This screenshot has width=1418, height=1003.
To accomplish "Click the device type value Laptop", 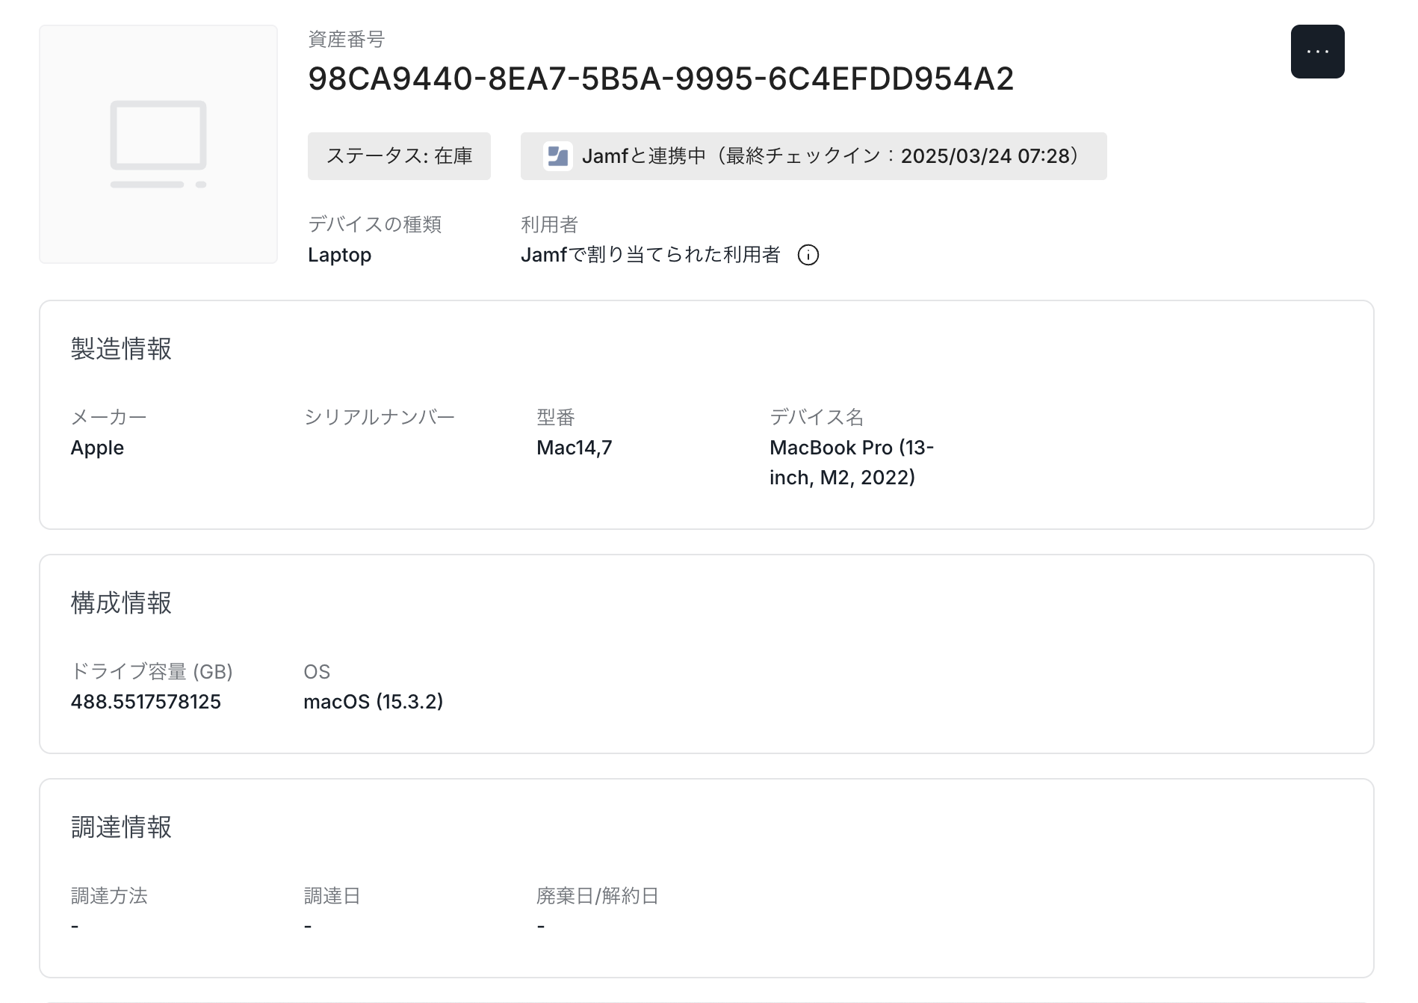I will pyautogui.click(x=339, y=256).
